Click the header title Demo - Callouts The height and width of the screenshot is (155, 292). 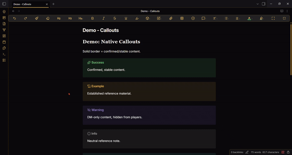pyautogui.click(x=150, y=11)
